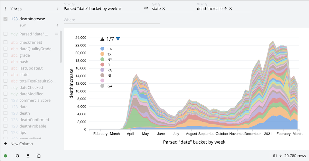This screenshot has height=161, width=309.
Task: Click the TX legend swatch
Action: point(102,54)
